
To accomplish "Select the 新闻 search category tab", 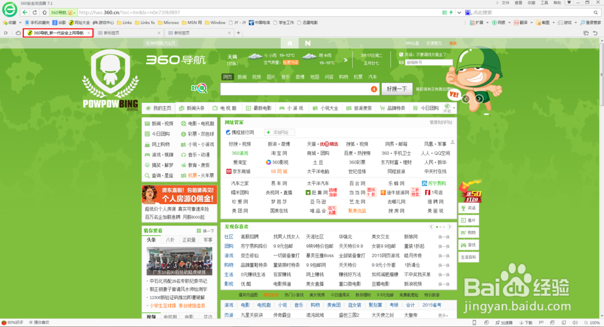I will tap(242, 77).
